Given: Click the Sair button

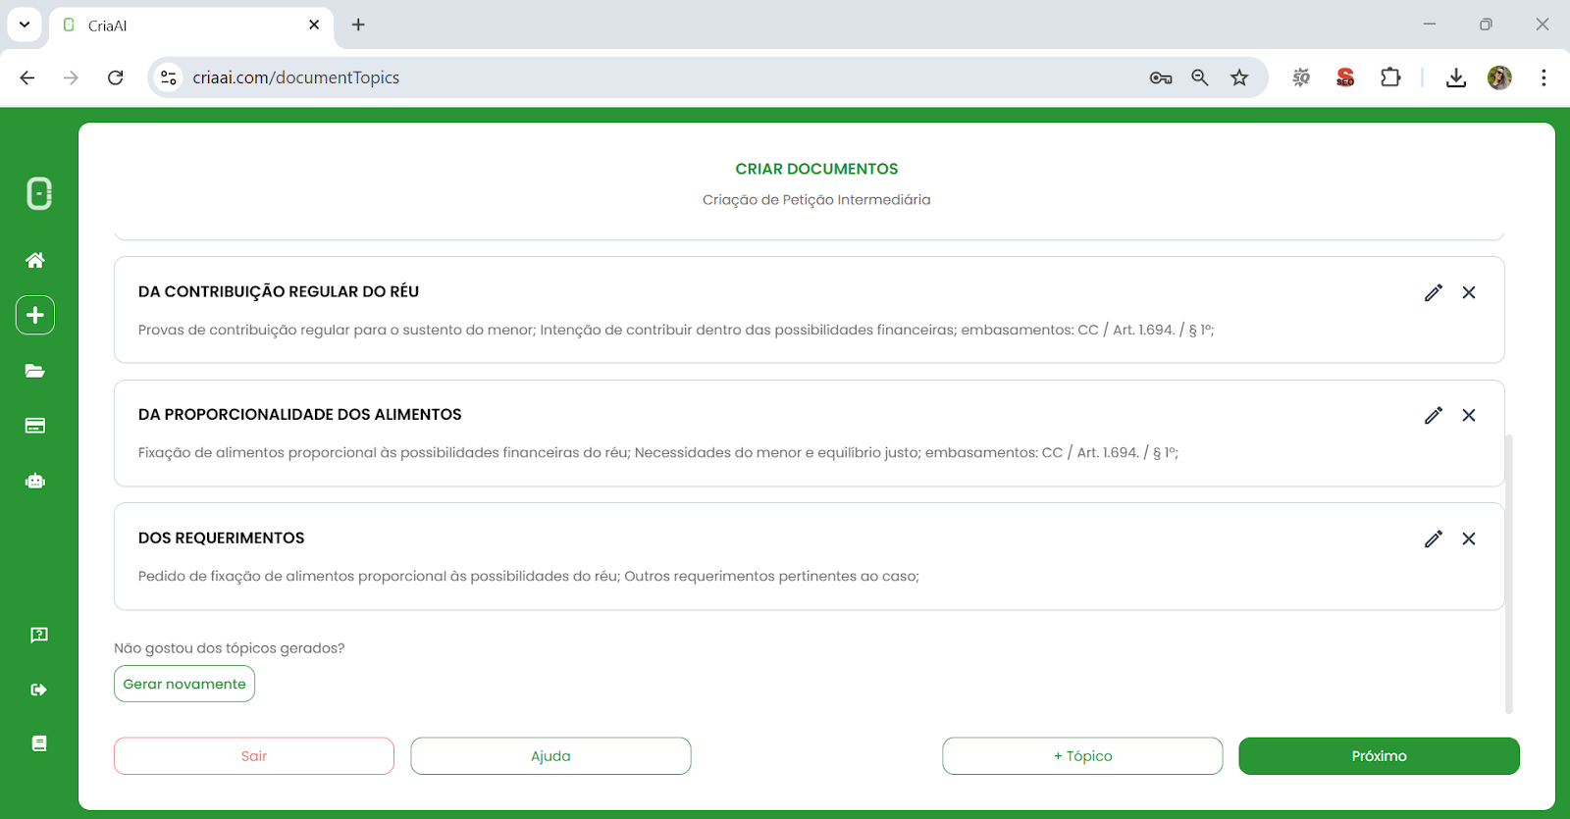Looking at the screenshot, I should pyautogui.click(x=254, y=756).
